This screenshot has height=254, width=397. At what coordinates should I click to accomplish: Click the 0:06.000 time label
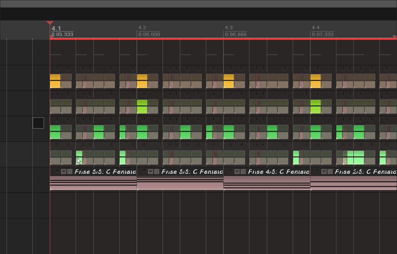click(x=149, y=34)
